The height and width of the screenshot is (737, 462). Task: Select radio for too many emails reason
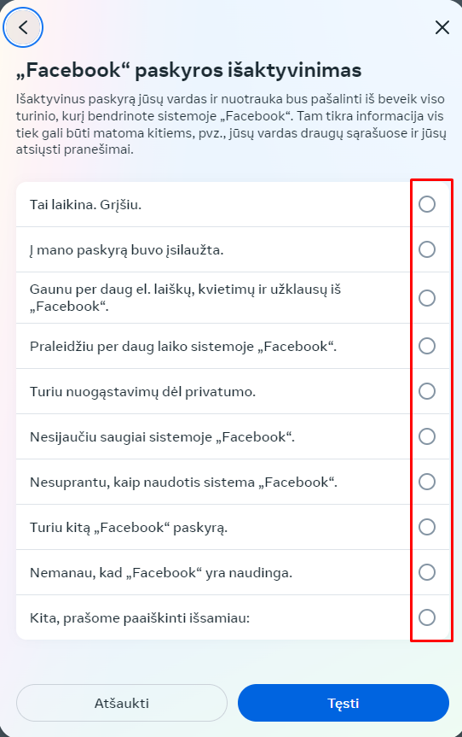coord(427,298)
